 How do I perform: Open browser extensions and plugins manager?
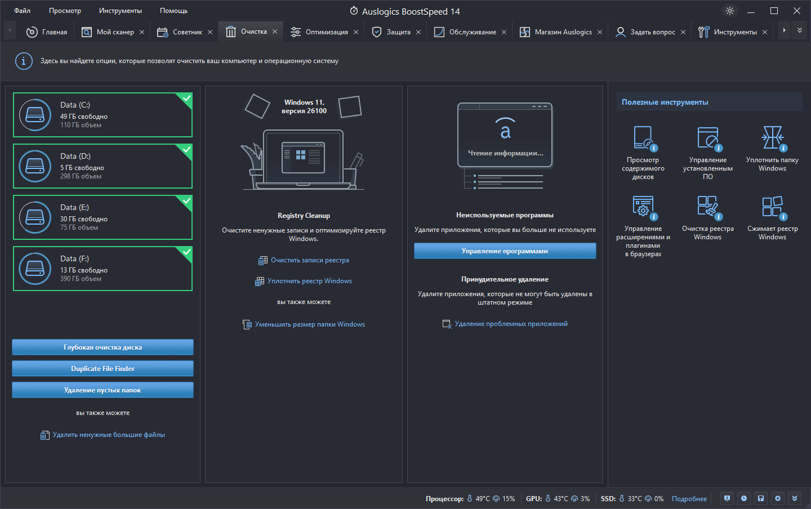coord(643,207)
